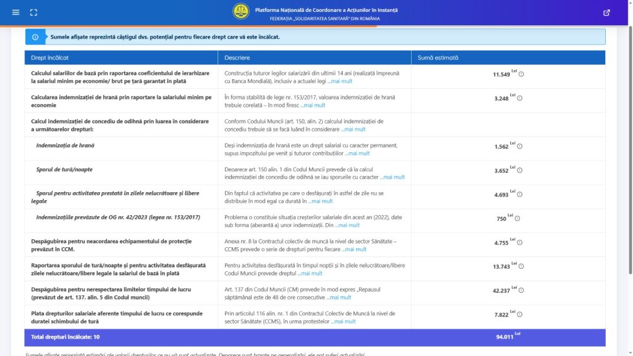The width and height of the screenshot is (633, 356).
Task: Expand 'mai mult' for Art. 137 description
Action: [x=339, y=297]
